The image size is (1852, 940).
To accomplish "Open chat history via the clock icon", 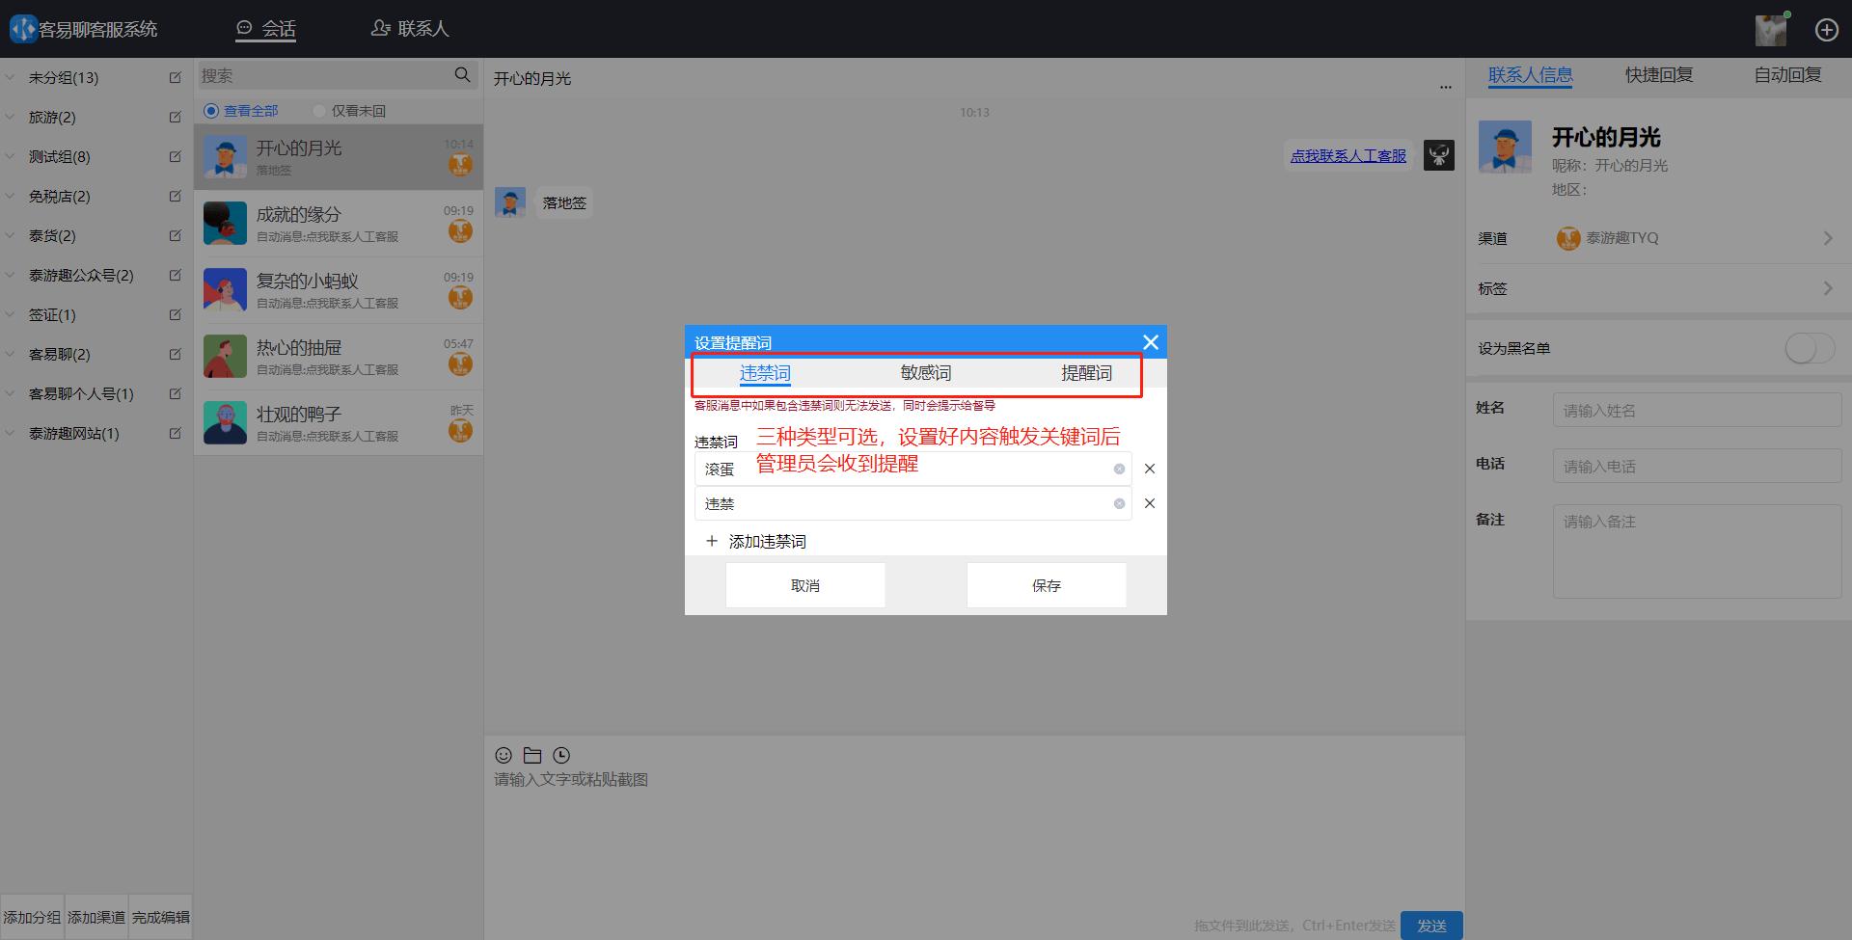I will 560,755.
